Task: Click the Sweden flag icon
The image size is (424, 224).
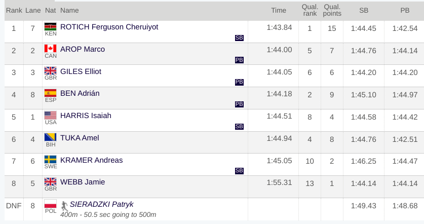Action: tap(51, 160)
